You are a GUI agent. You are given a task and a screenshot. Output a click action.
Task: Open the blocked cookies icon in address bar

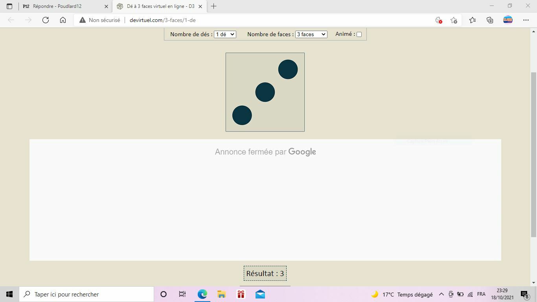(x=439, y=20)
